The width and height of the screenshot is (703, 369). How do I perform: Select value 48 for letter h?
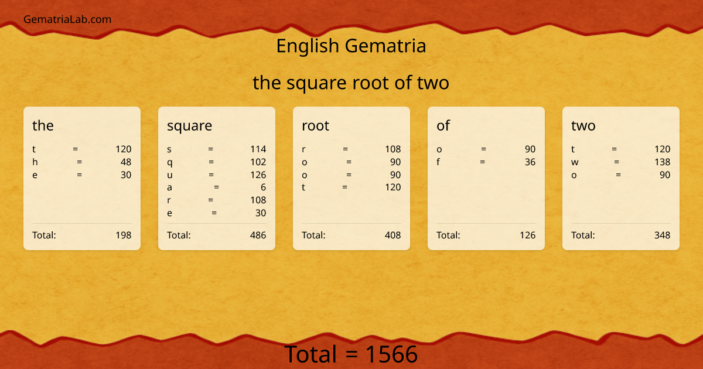tap(126, 162)
